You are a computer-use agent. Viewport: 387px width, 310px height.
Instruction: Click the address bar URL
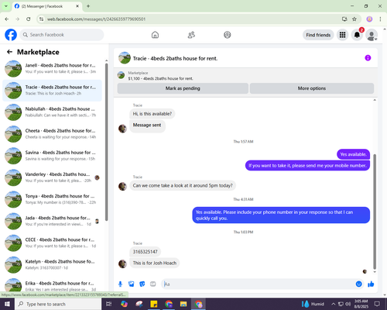[x=96, y=19]
